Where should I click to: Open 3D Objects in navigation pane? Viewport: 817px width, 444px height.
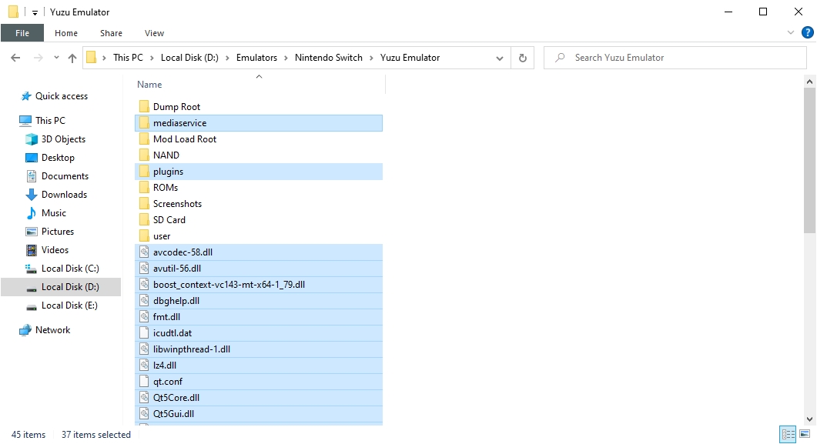tap(63, 139)
